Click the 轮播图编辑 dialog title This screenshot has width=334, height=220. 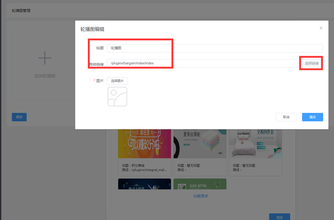(x=92, y=29)
